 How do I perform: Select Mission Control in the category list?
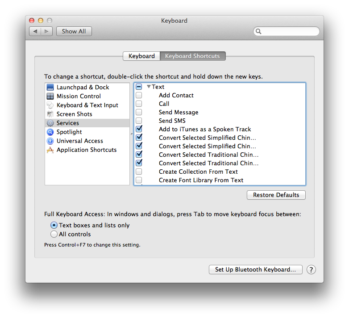coord(87,96)
